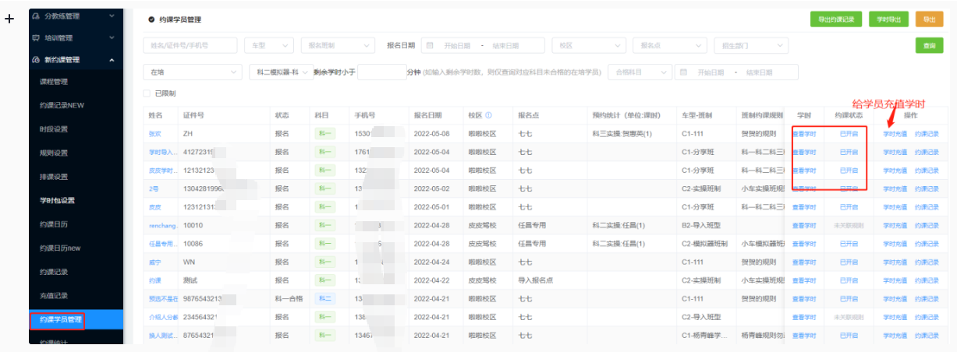Screen dimensions: 957x352
Task: Go to 充值记录 in the sidebar
Action: [x=54, y=296]
